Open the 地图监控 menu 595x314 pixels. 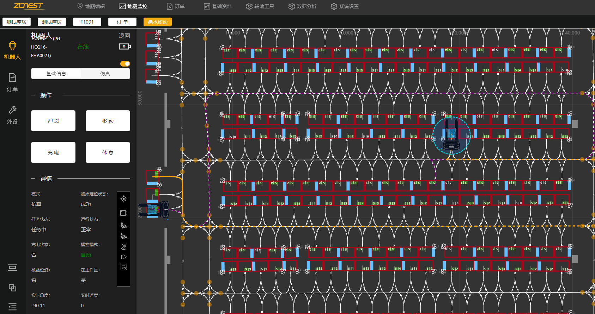click(x=133, y=6)
